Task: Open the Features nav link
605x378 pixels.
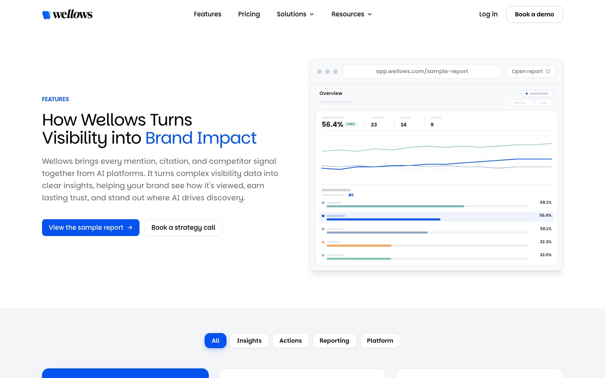Action: (208, 14)
